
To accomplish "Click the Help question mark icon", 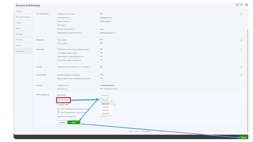I will 237,5.
